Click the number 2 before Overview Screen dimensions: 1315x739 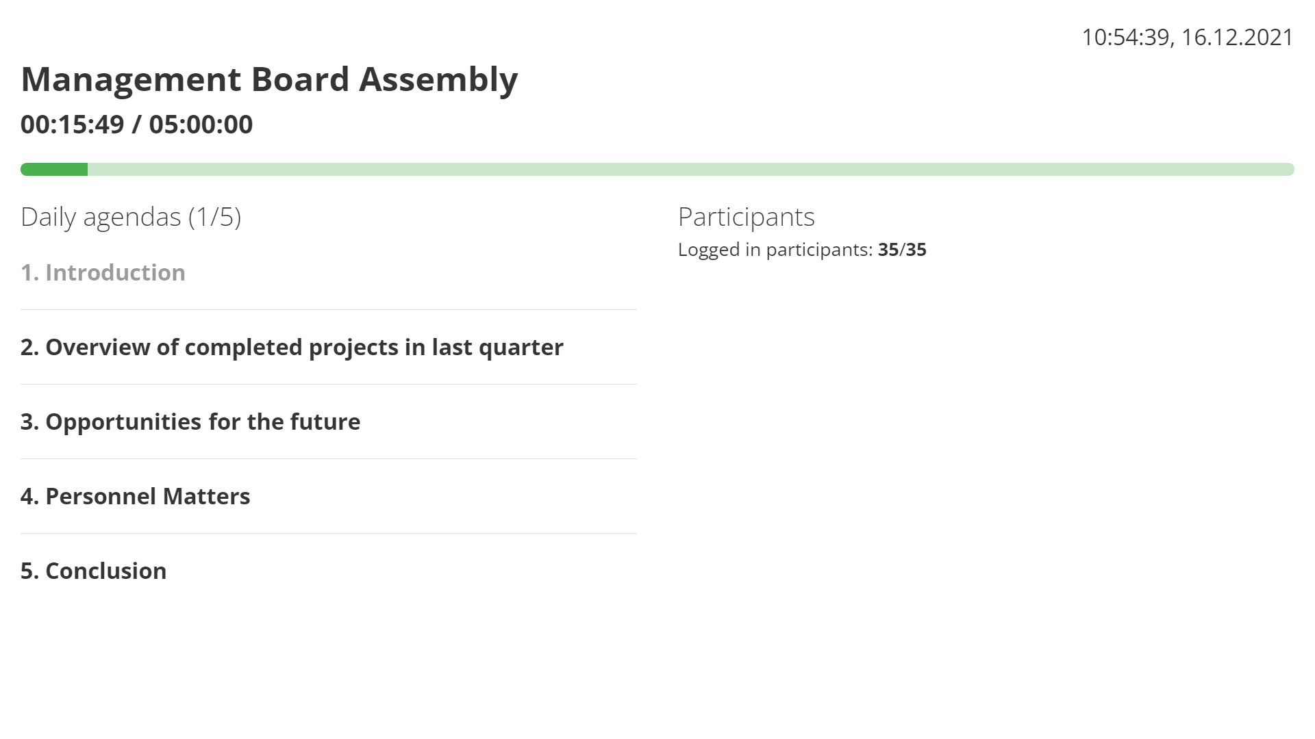coord(29,347)
